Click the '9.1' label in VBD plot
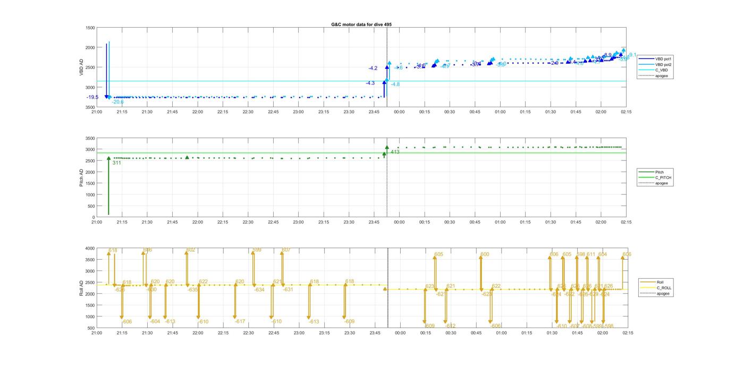Image resolution: width=744 pixels, height=368 pixels. tap(632, 55)
